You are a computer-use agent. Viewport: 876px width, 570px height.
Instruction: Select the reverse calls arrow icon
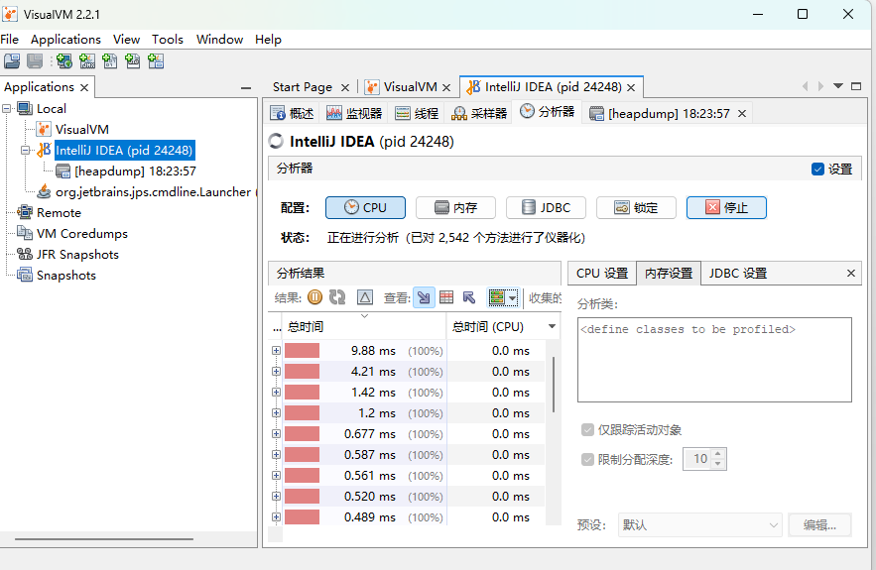pos(469,297)
